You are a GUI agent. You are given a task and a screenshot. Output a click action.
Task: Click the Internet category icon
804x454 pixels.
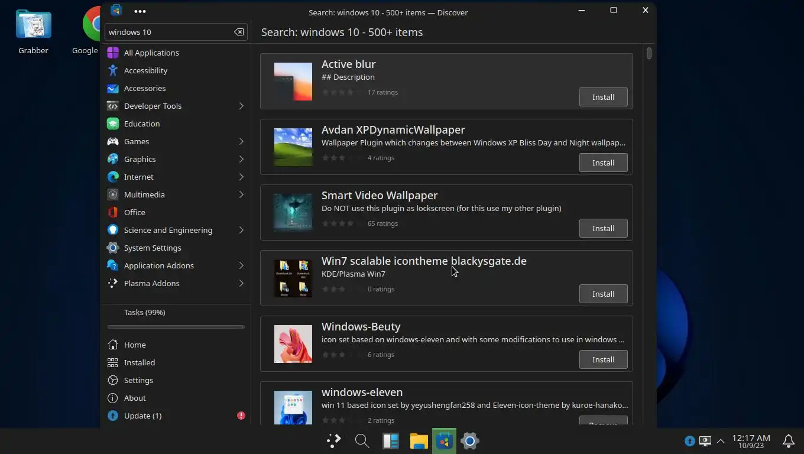113,177
